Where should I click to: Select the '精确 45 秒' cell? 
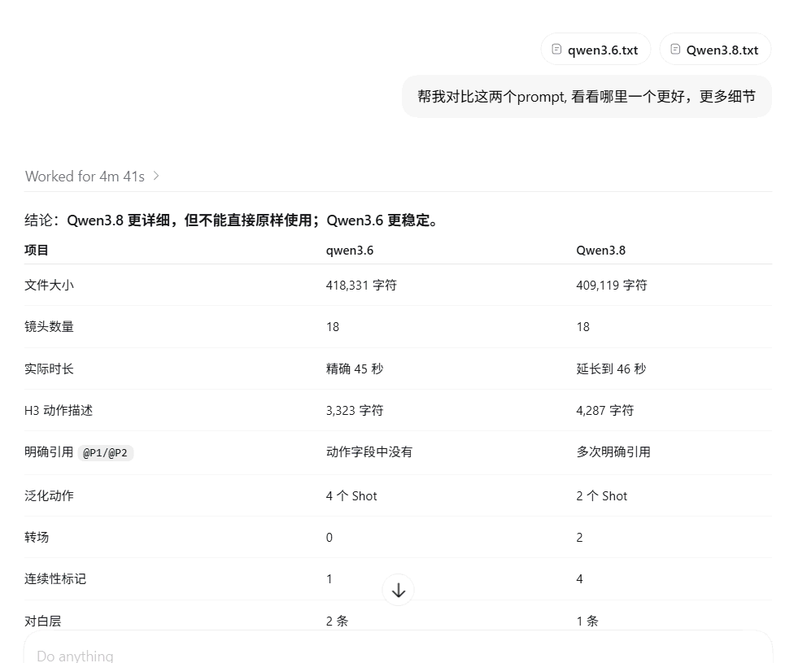click(355, 369)
